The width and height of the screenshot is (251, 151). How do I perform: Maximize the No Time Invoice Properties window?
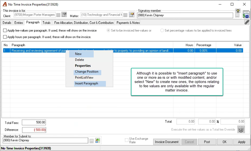click(x=232, y=4)
